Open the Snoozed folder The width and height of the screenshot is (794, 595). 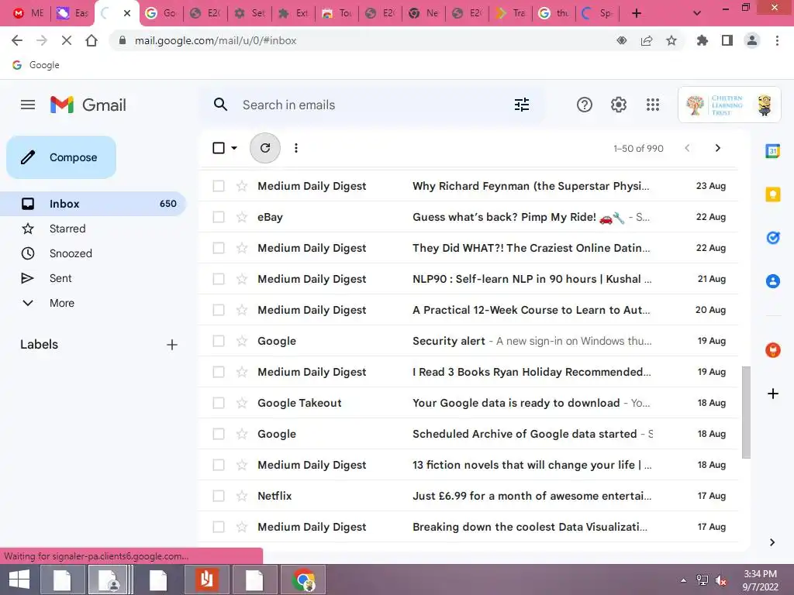pyautogui.click(x=93, y=253)
